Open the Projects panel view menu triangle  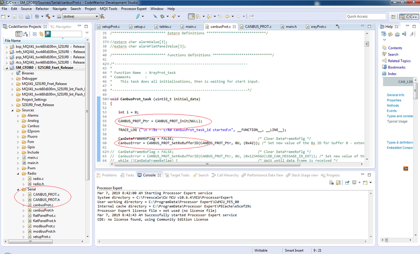tap(87, 33)
